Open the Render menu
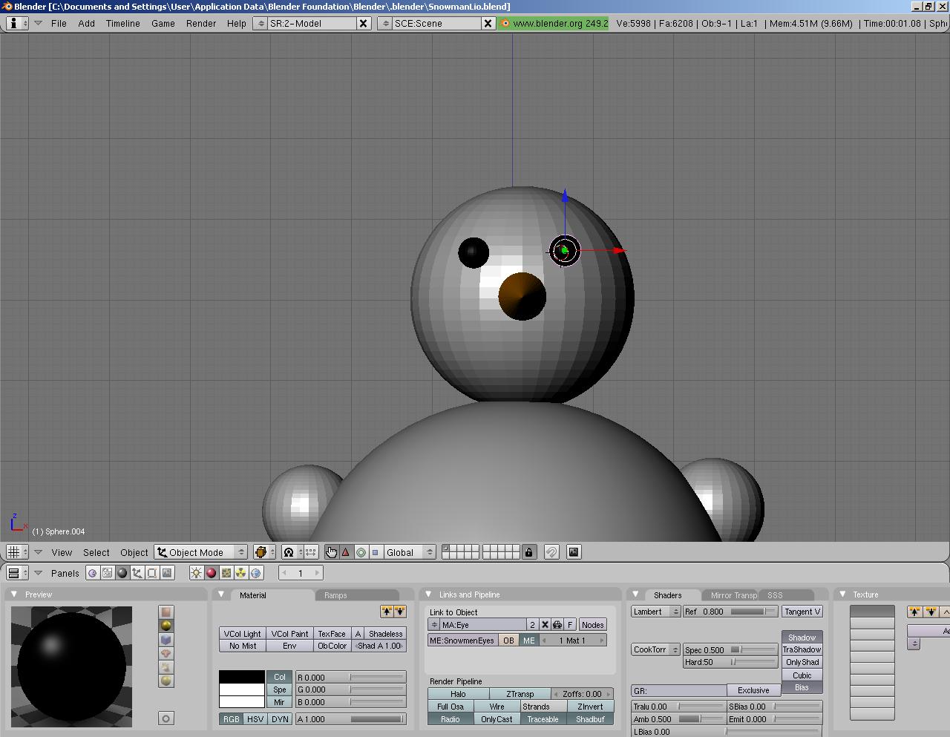Viewport: 950px width, 737px height. [200, 23]
